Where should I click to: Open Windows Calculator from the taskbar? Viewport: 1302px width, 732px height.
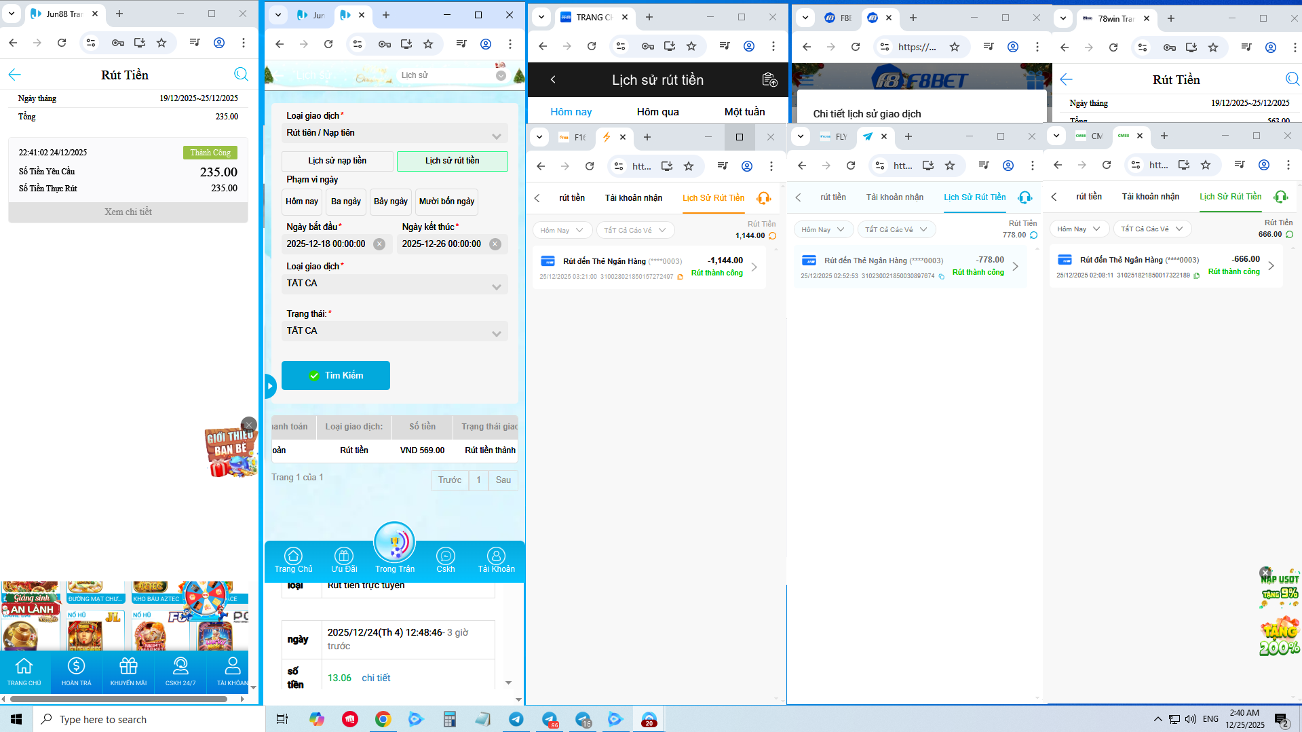[x=449, y=719]
